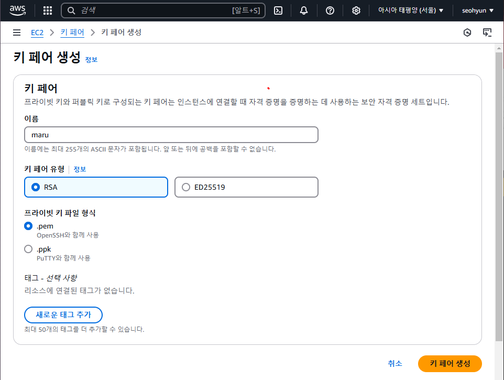
Task: Open the notifications bell
Action: 304,10
